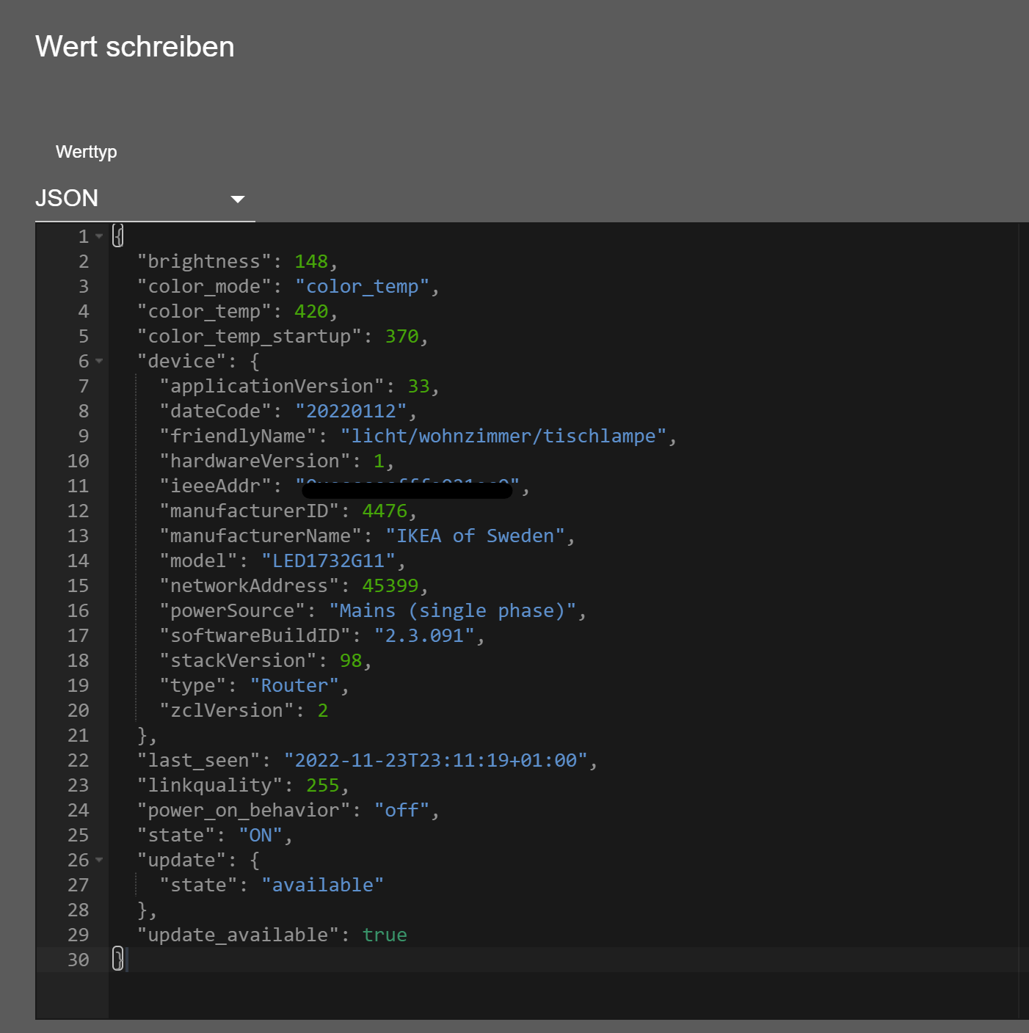Screen dimensions: 1029x1033
Task: Collapse the "update" object fold arrow
Action: coord(99,860)
